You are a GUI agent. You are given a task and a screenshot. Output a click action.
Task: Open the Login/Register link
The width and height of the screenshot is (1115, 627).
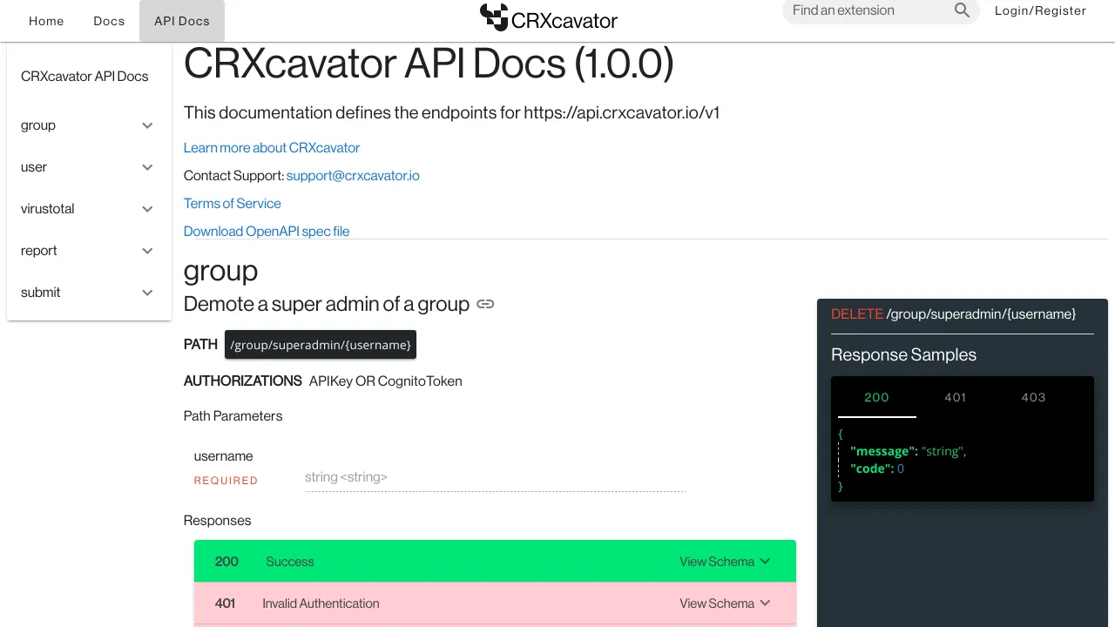[x=1040, y=10]
